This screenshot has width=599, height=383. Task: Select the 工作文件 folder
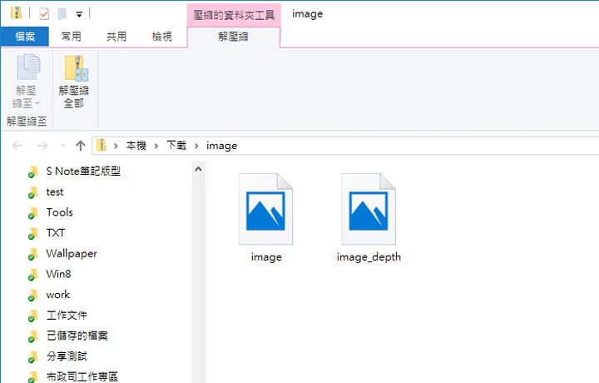[67, 316]
